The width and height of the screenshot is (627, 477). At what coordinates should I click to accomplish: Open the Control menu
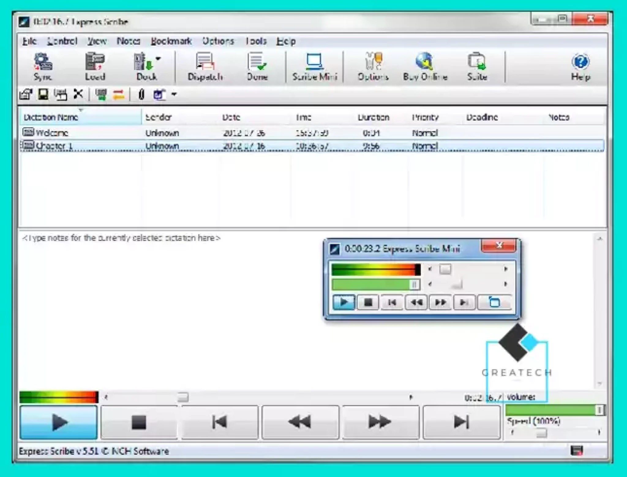pyautogui.click(x=62, y=41)
